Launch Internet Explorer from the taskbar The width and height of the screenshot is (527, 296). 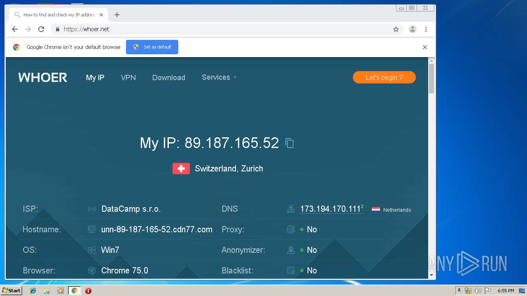click(33, 291)
